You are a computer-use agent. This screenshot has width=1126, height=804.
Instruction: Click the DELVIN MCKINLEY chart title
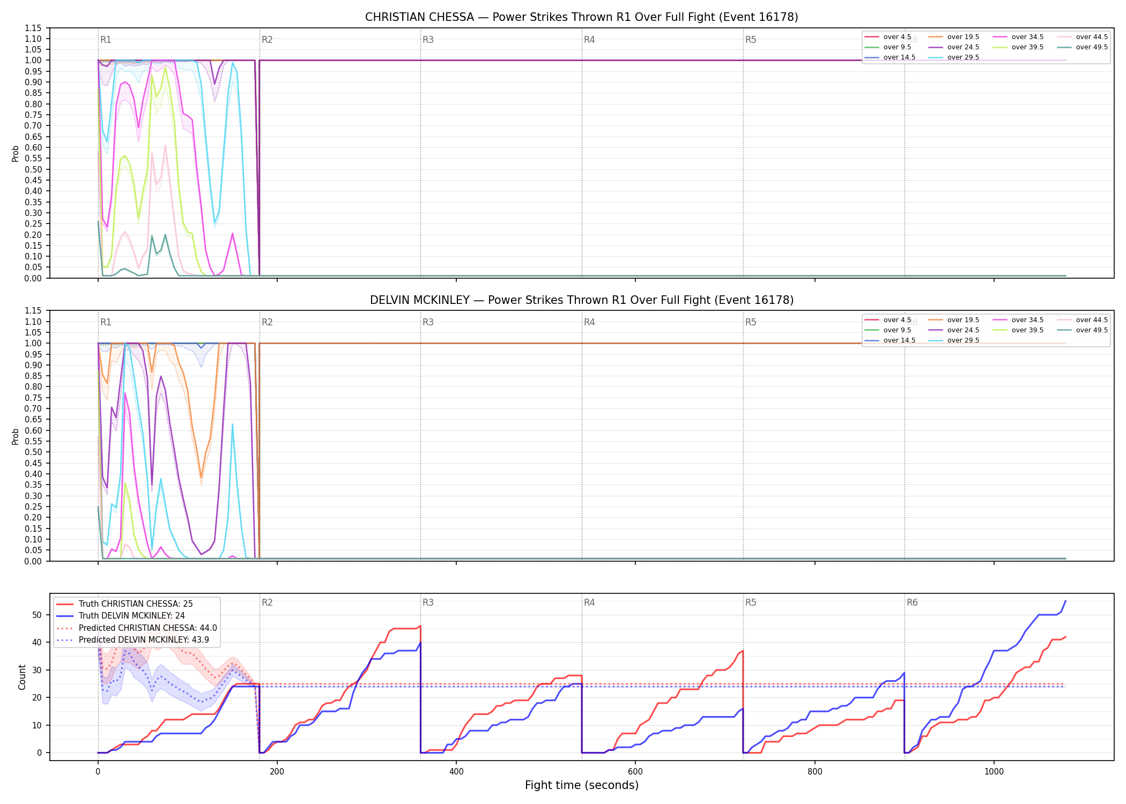tap(582, 300)
